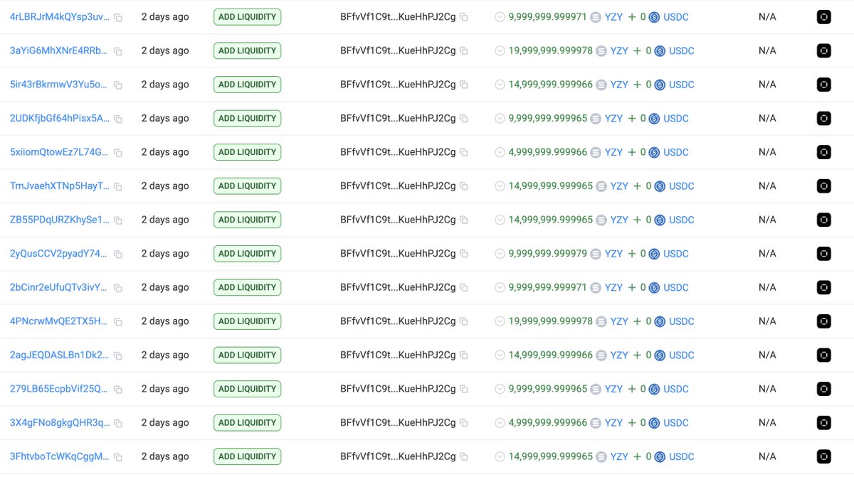854x477 pixels.
Task: Click black platform icon in 2UDKfjbGf64hPisx5A row
Action: point(824,118)
